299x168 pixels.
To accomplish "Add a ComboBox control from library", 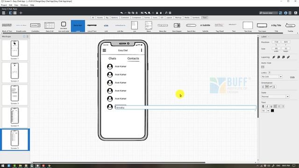I will (36, 27).
